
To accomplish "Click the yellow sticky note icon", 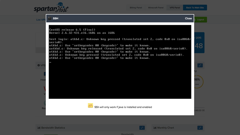I will tap(90, 105).
